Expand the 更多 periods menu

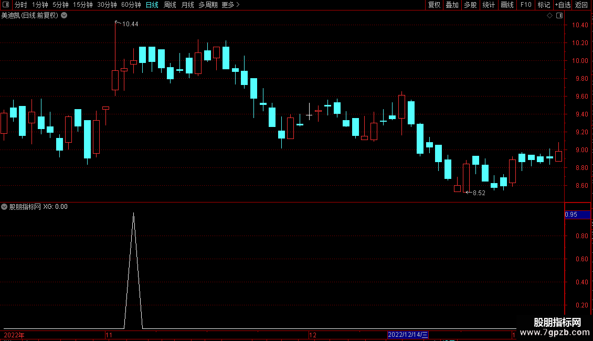(x=231, y=5)
